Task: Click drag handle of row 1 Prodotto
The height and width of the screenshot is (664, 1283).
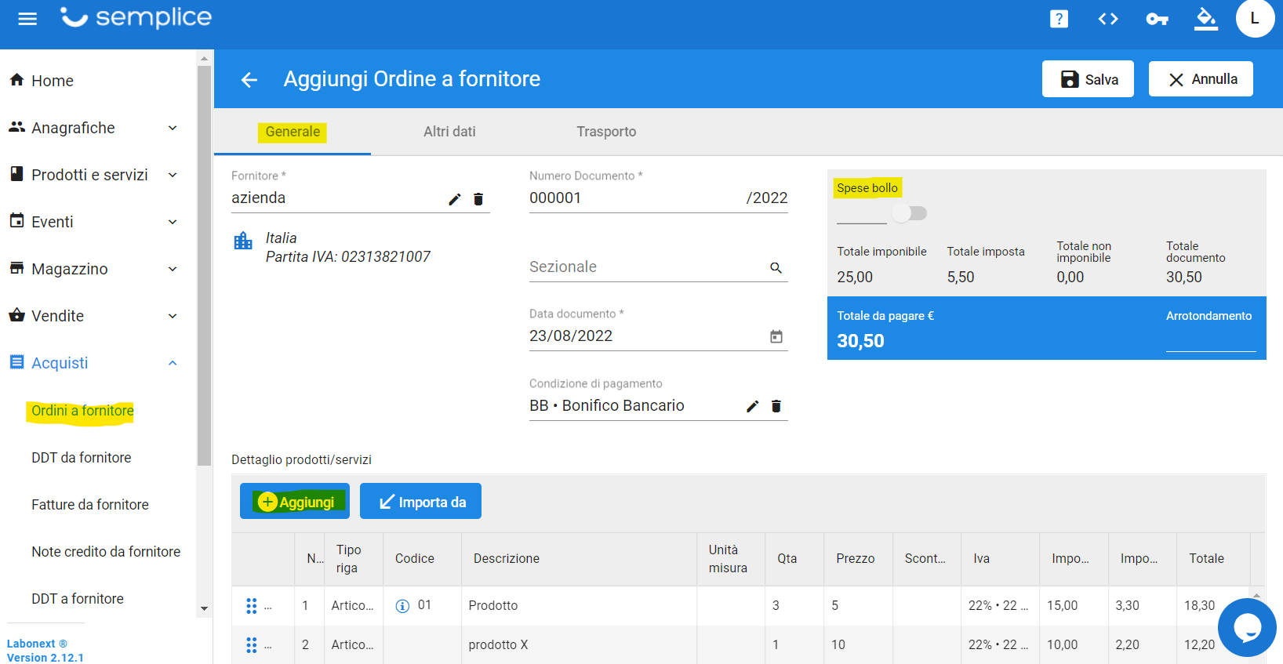Action: (x=252, y=606)
